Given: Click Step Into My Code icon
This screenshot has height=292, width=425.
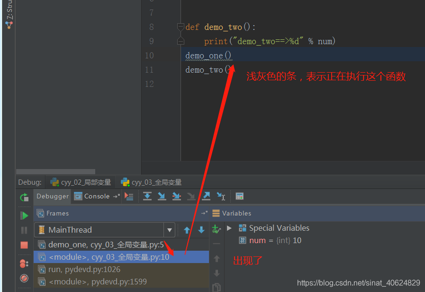Looking at the screenshot, I should pos(176,196).
